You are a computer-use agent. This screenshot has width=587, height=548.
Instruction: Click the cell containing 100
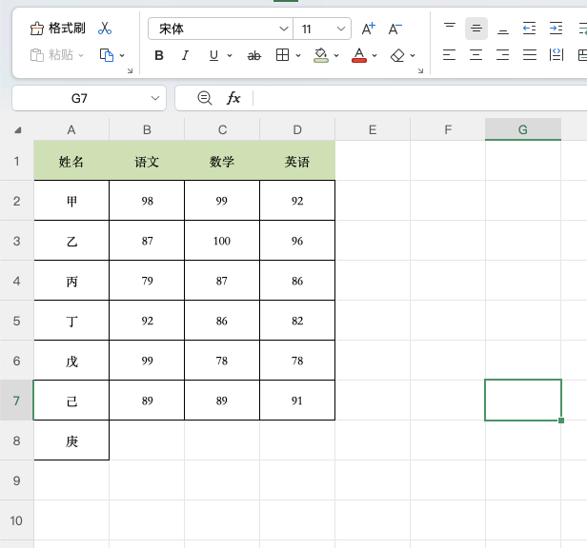222,241
